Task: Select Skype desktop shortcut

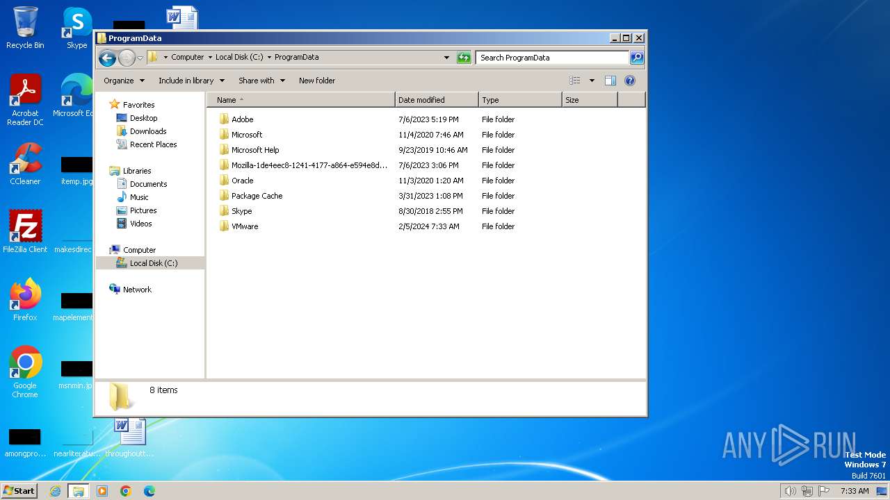Action: click(76, 28)
